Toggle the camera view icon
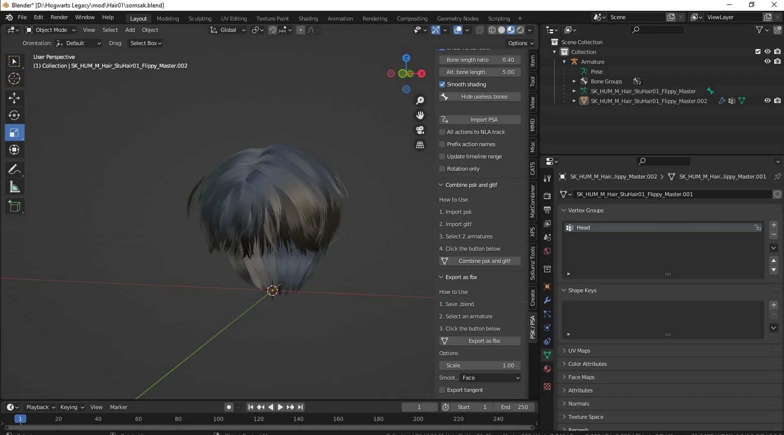The image size is (784, 435). 420,130
